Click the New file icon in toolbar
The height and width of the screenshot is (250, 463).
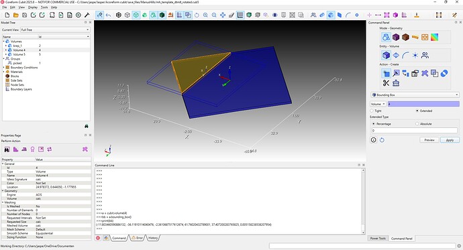7,15
